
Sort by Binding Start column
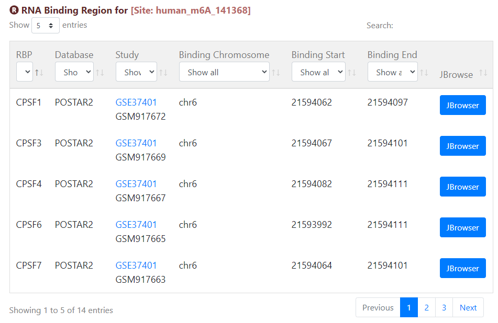pos(352,73)
